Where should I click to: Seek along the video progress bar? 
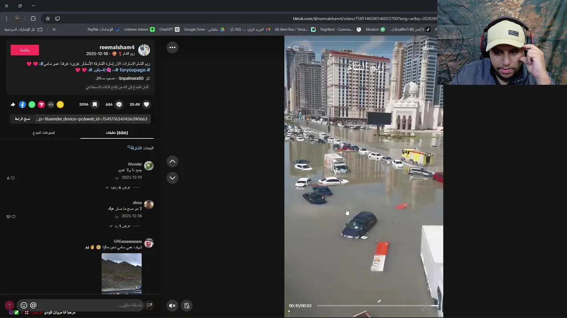pos(377,306)
